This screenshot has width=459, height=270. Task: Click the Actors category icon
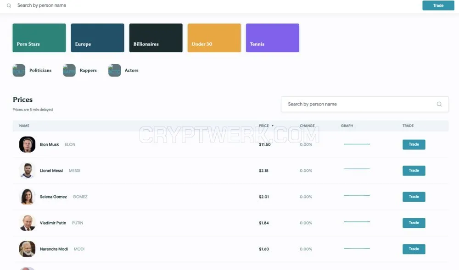point(114,71)
